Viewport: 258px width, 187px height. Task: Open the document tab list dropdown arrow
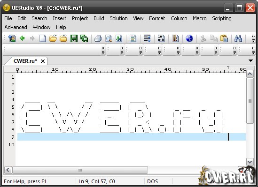click(x=250, y=61)
